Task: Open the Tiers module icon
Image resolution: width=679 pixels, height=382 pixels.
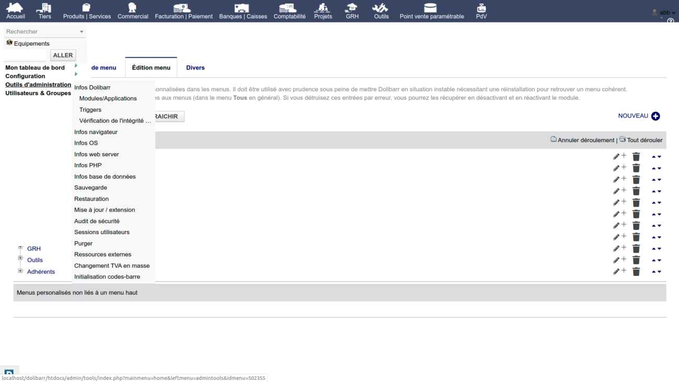Action: [x=44, y=8]
